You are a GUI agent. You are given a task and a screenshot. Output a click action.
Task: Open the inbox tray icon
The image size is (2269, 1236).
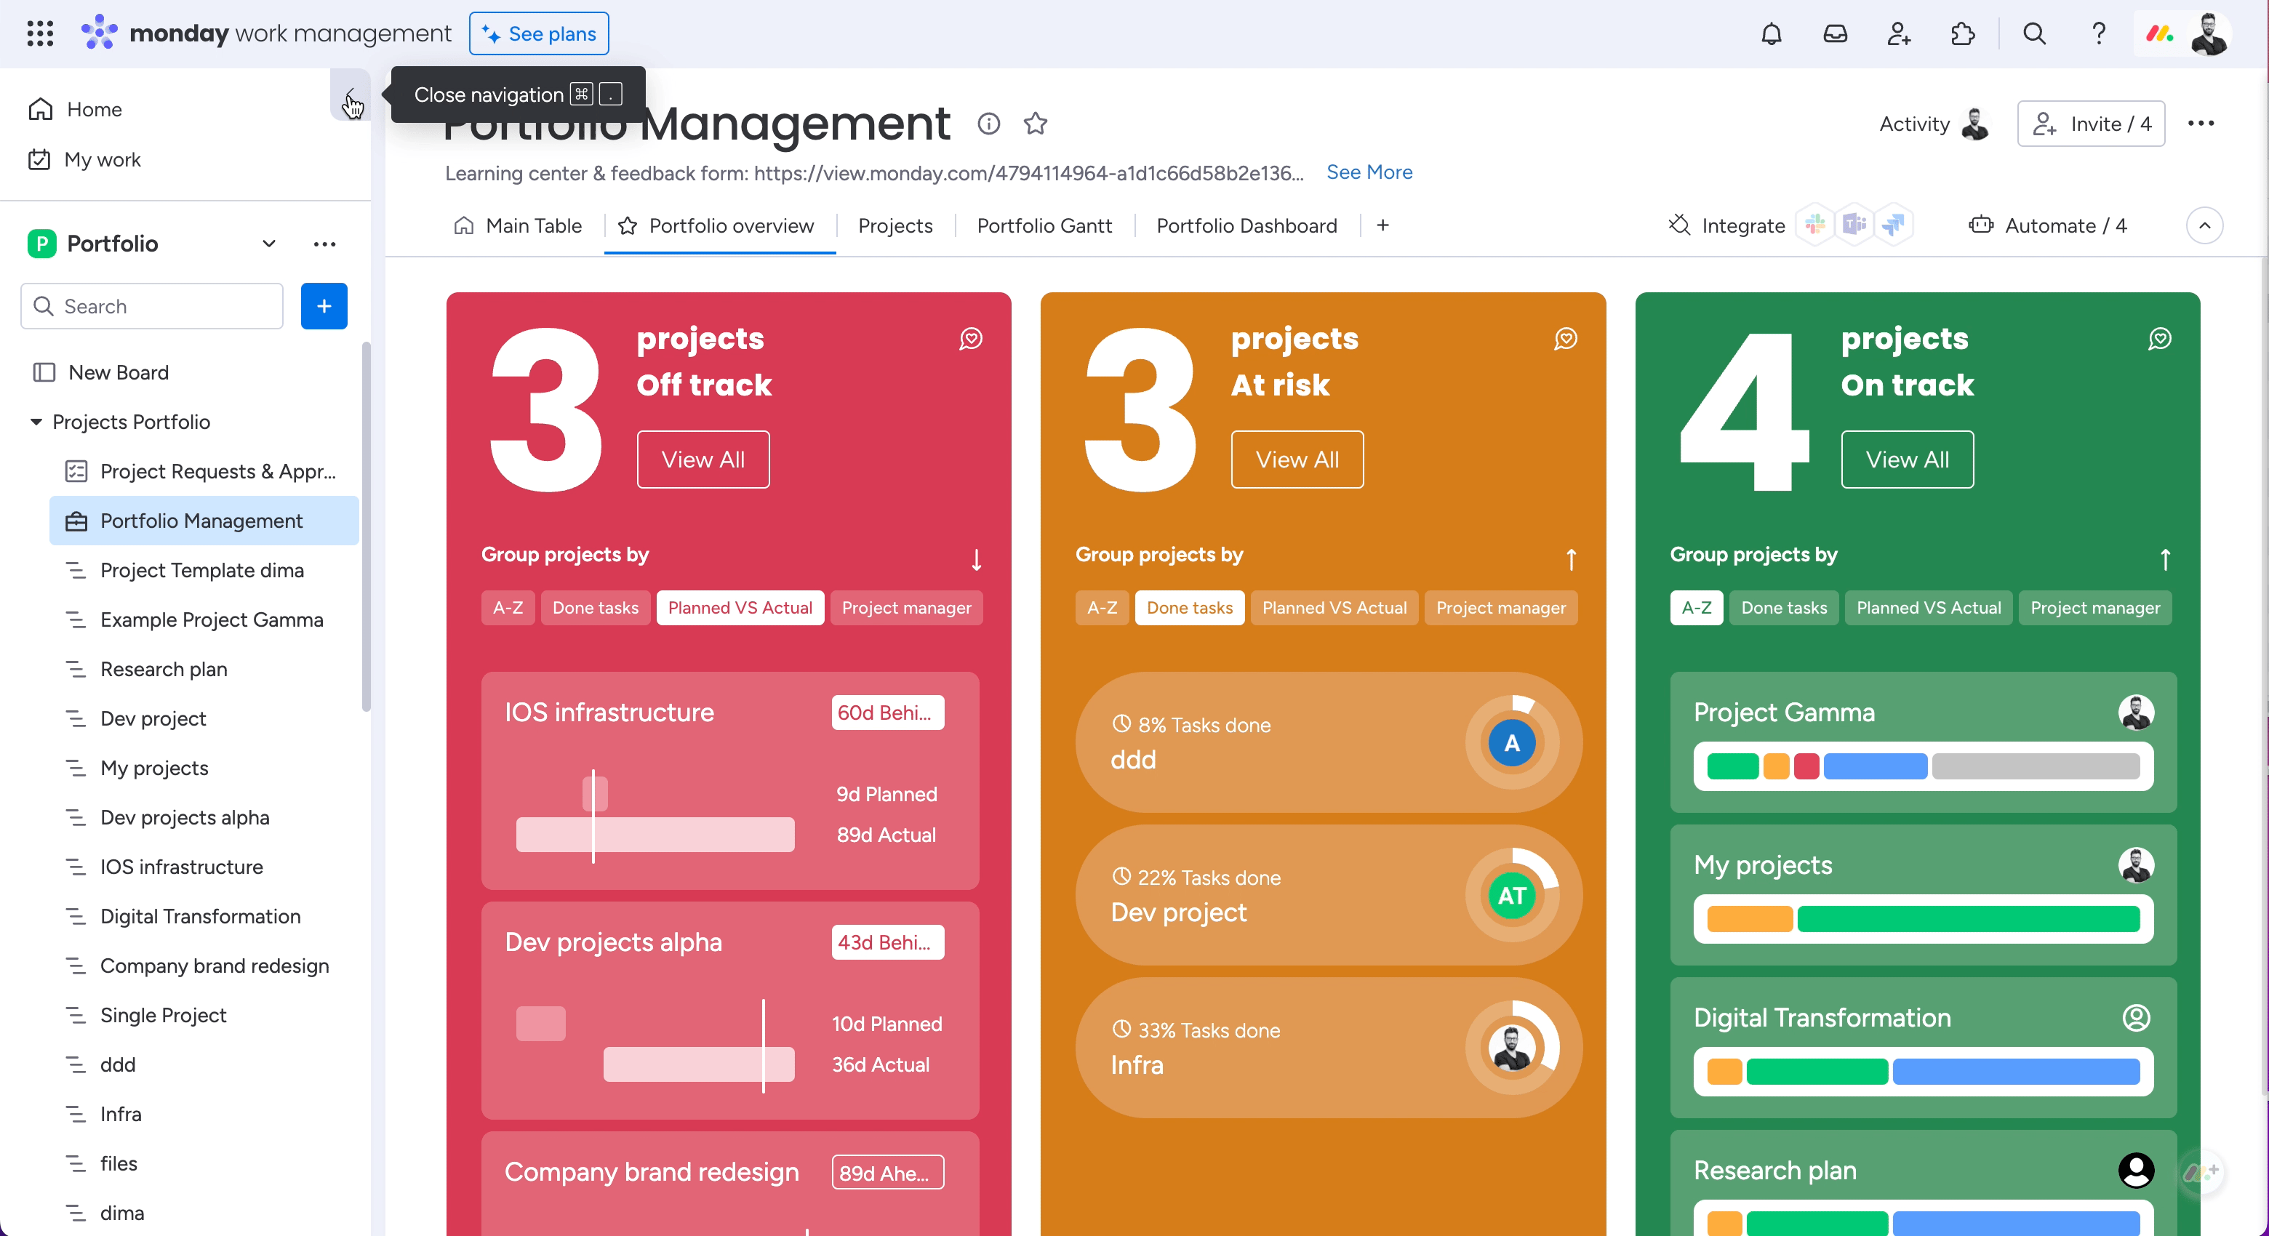pos(1836,33)
